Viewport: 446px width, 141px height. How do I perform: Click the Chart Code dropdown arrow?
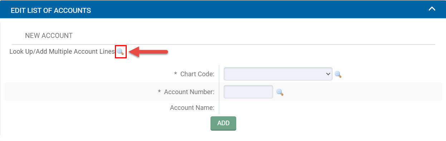click(x=328, y=74)
